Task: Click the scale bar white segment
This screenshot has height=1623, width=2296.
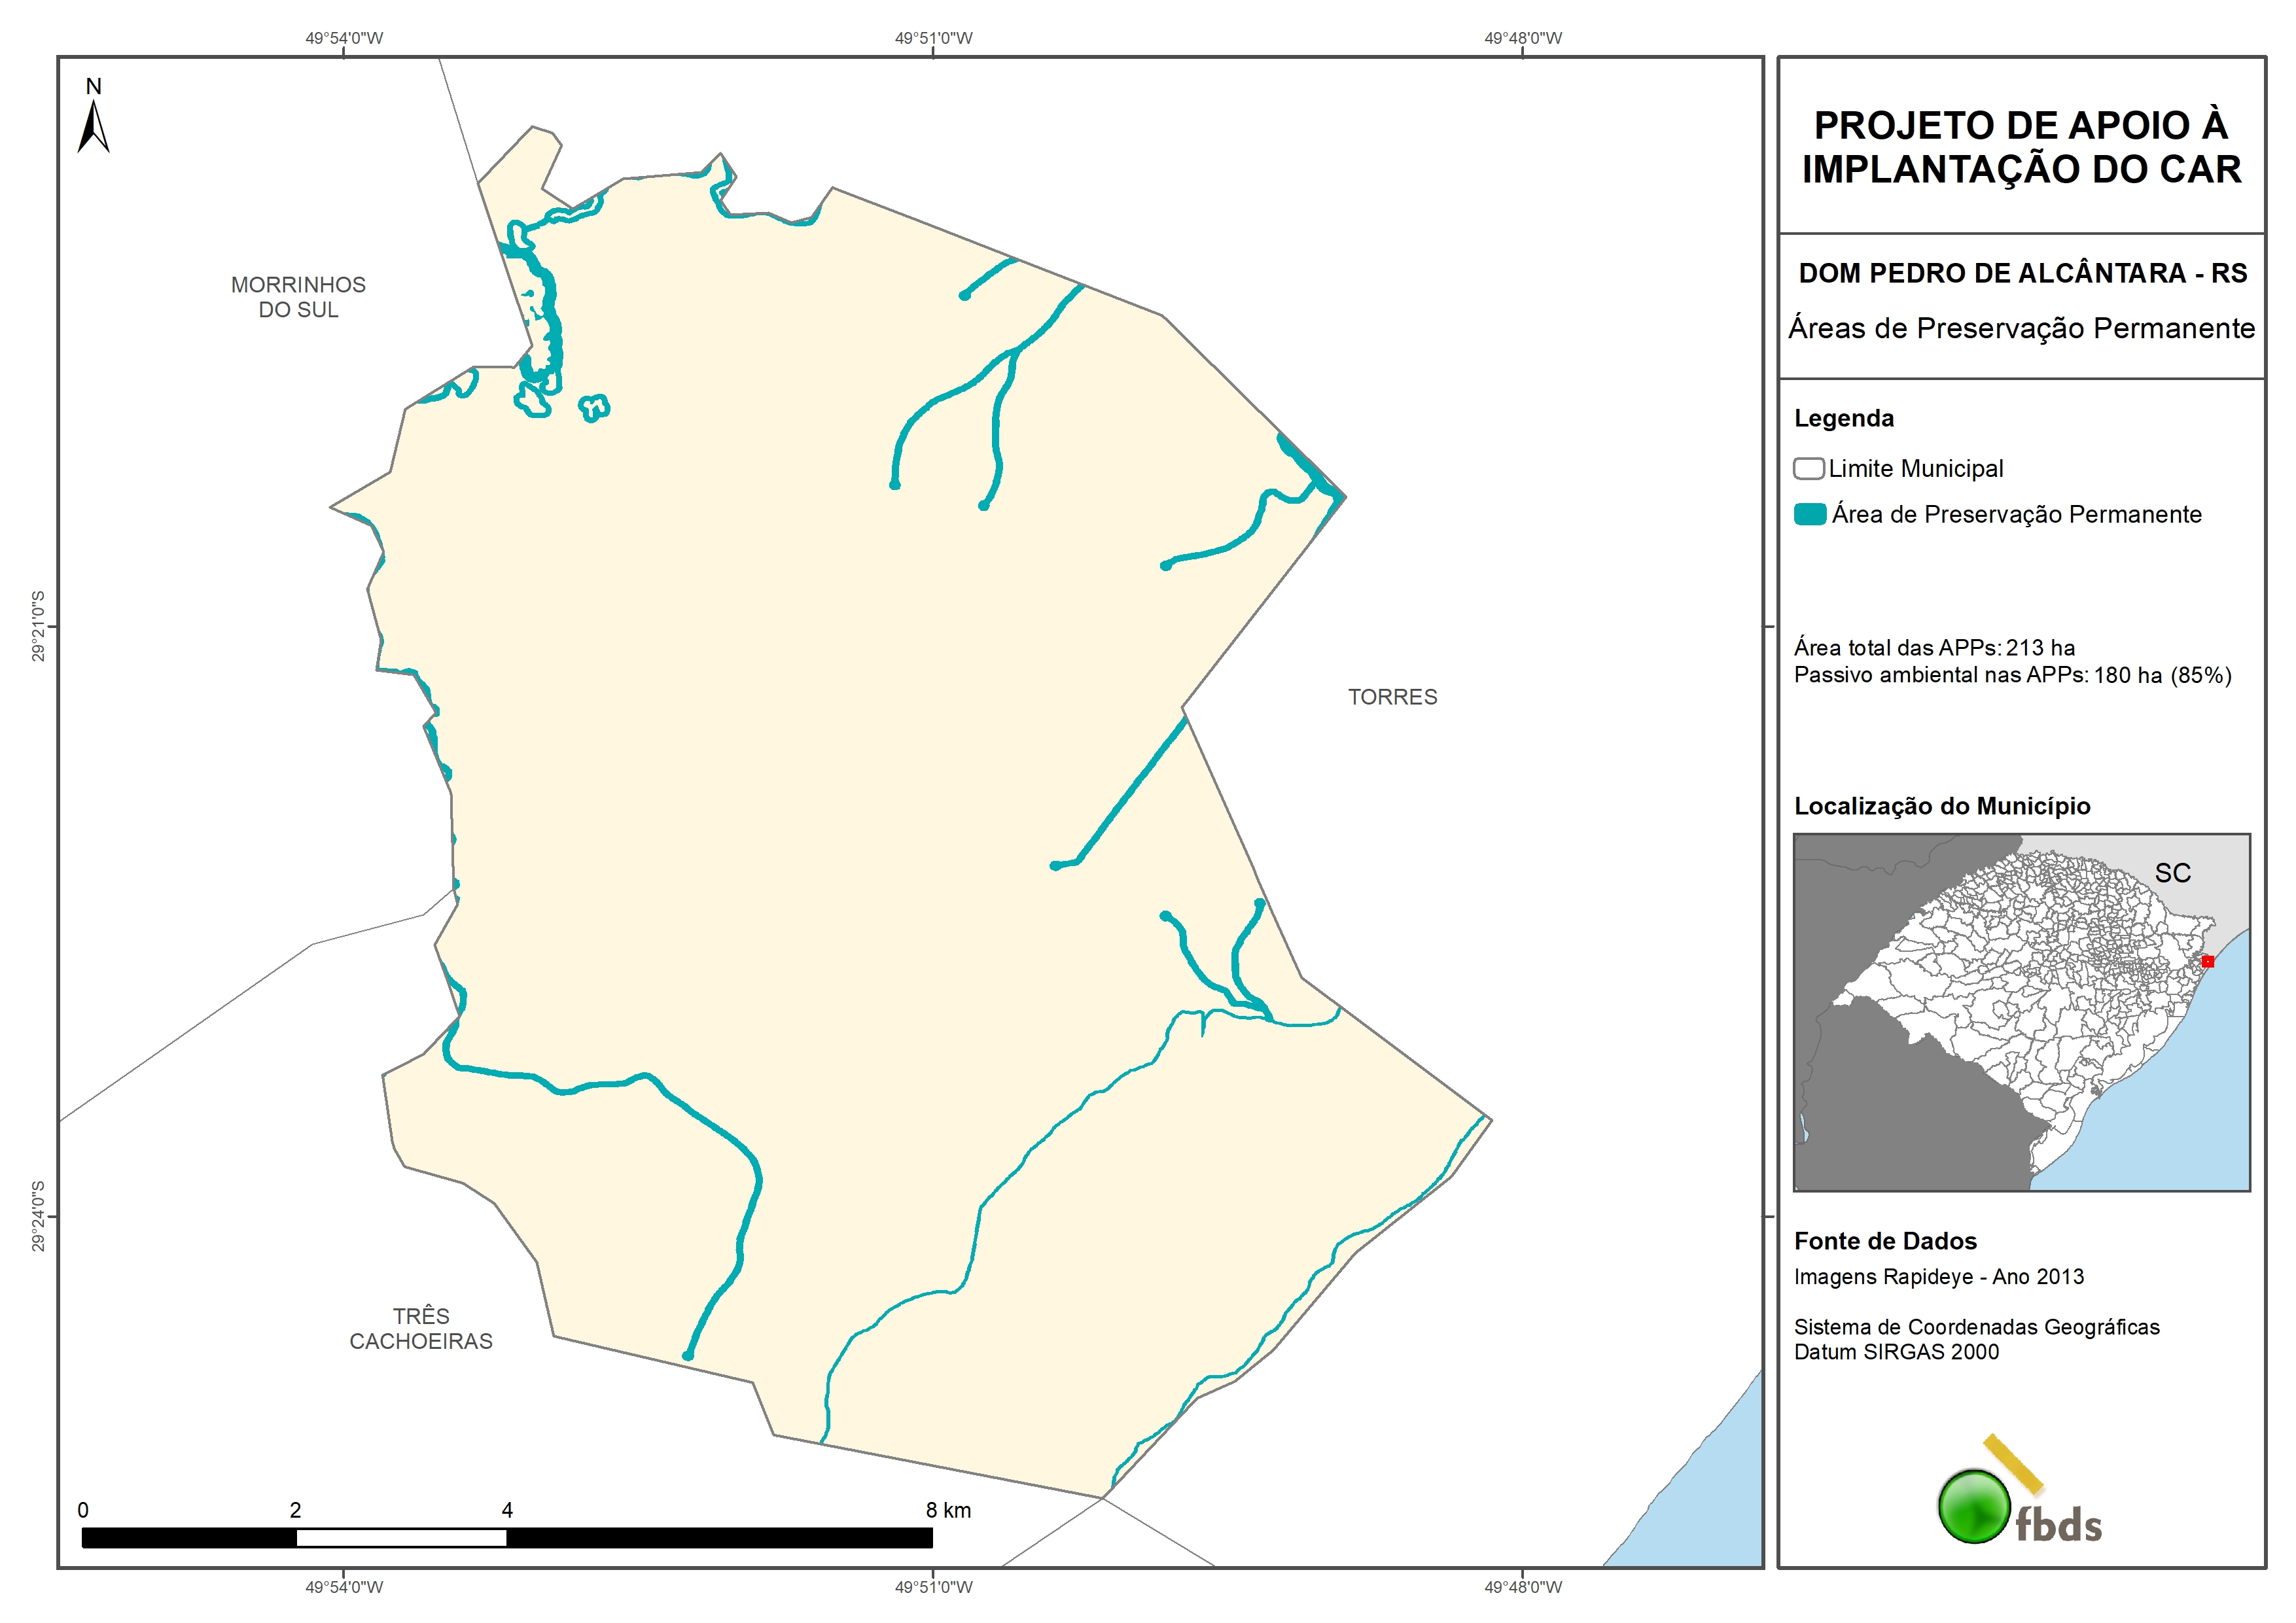Action: [x=401, y=1538]
